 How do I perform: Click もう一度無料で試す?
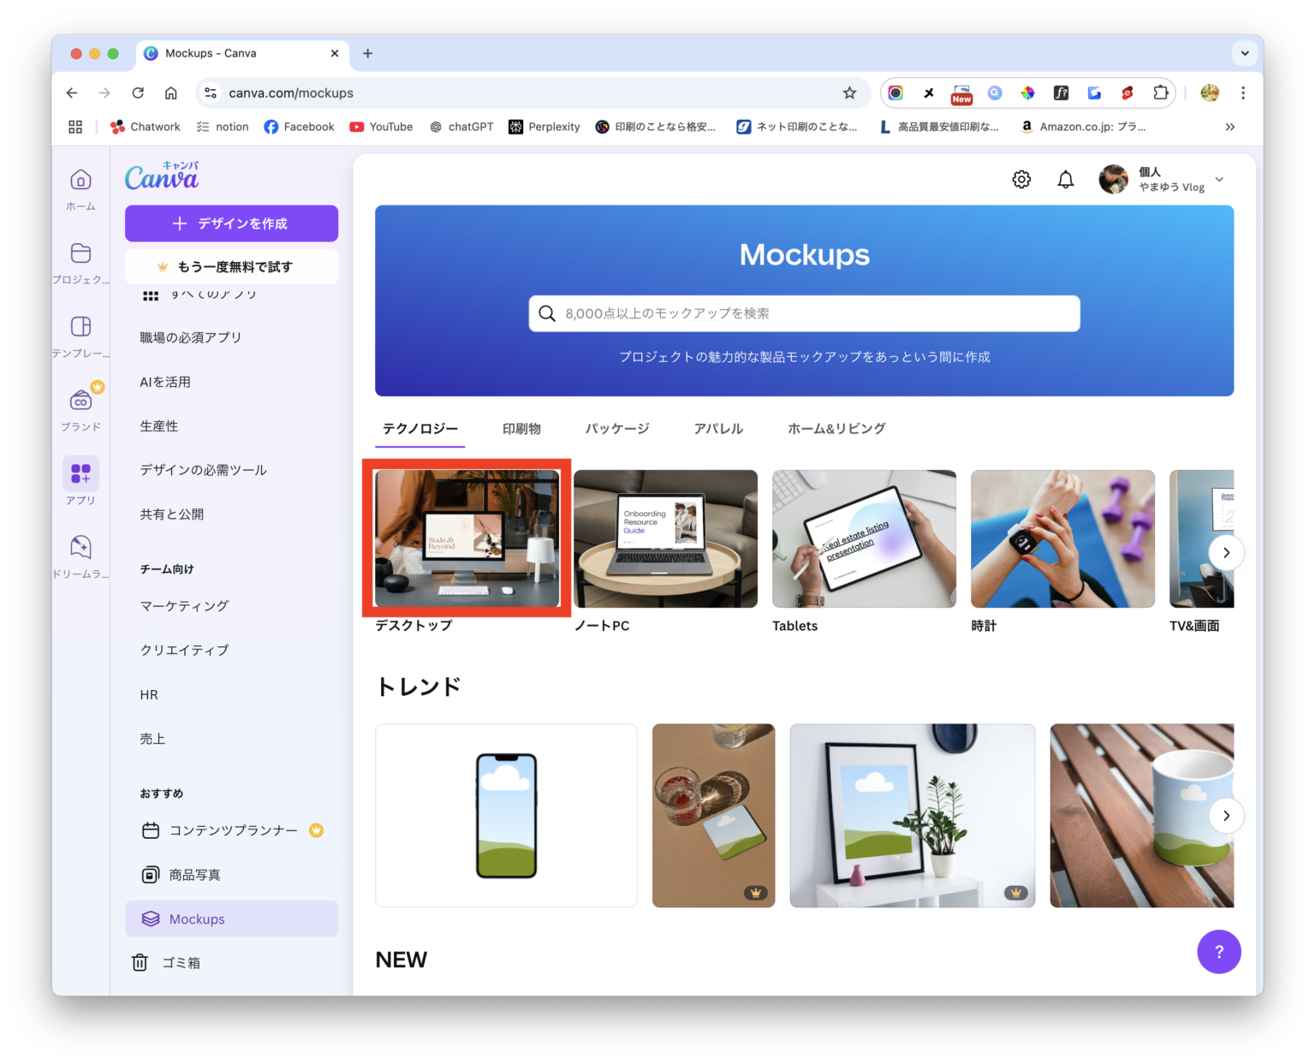[x=231, y=266]
